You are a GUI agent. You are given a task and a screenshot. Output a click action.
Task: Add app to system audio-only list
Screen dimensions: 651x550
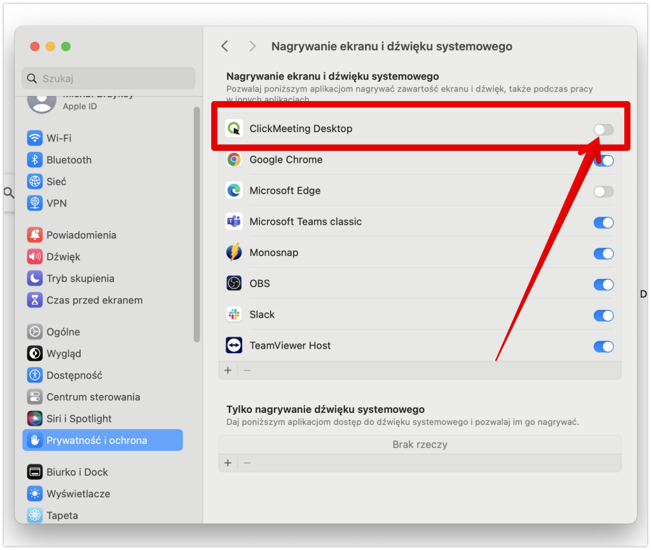tap(228, 463)
